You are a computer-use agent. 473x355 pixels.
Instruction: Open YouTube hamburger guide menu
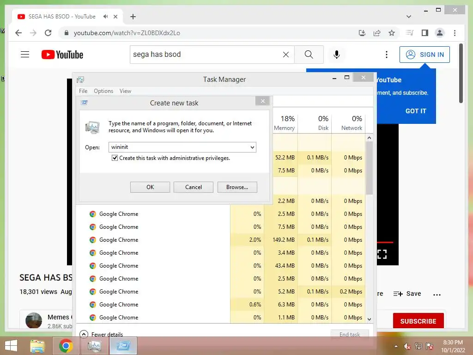coord(25,55)
